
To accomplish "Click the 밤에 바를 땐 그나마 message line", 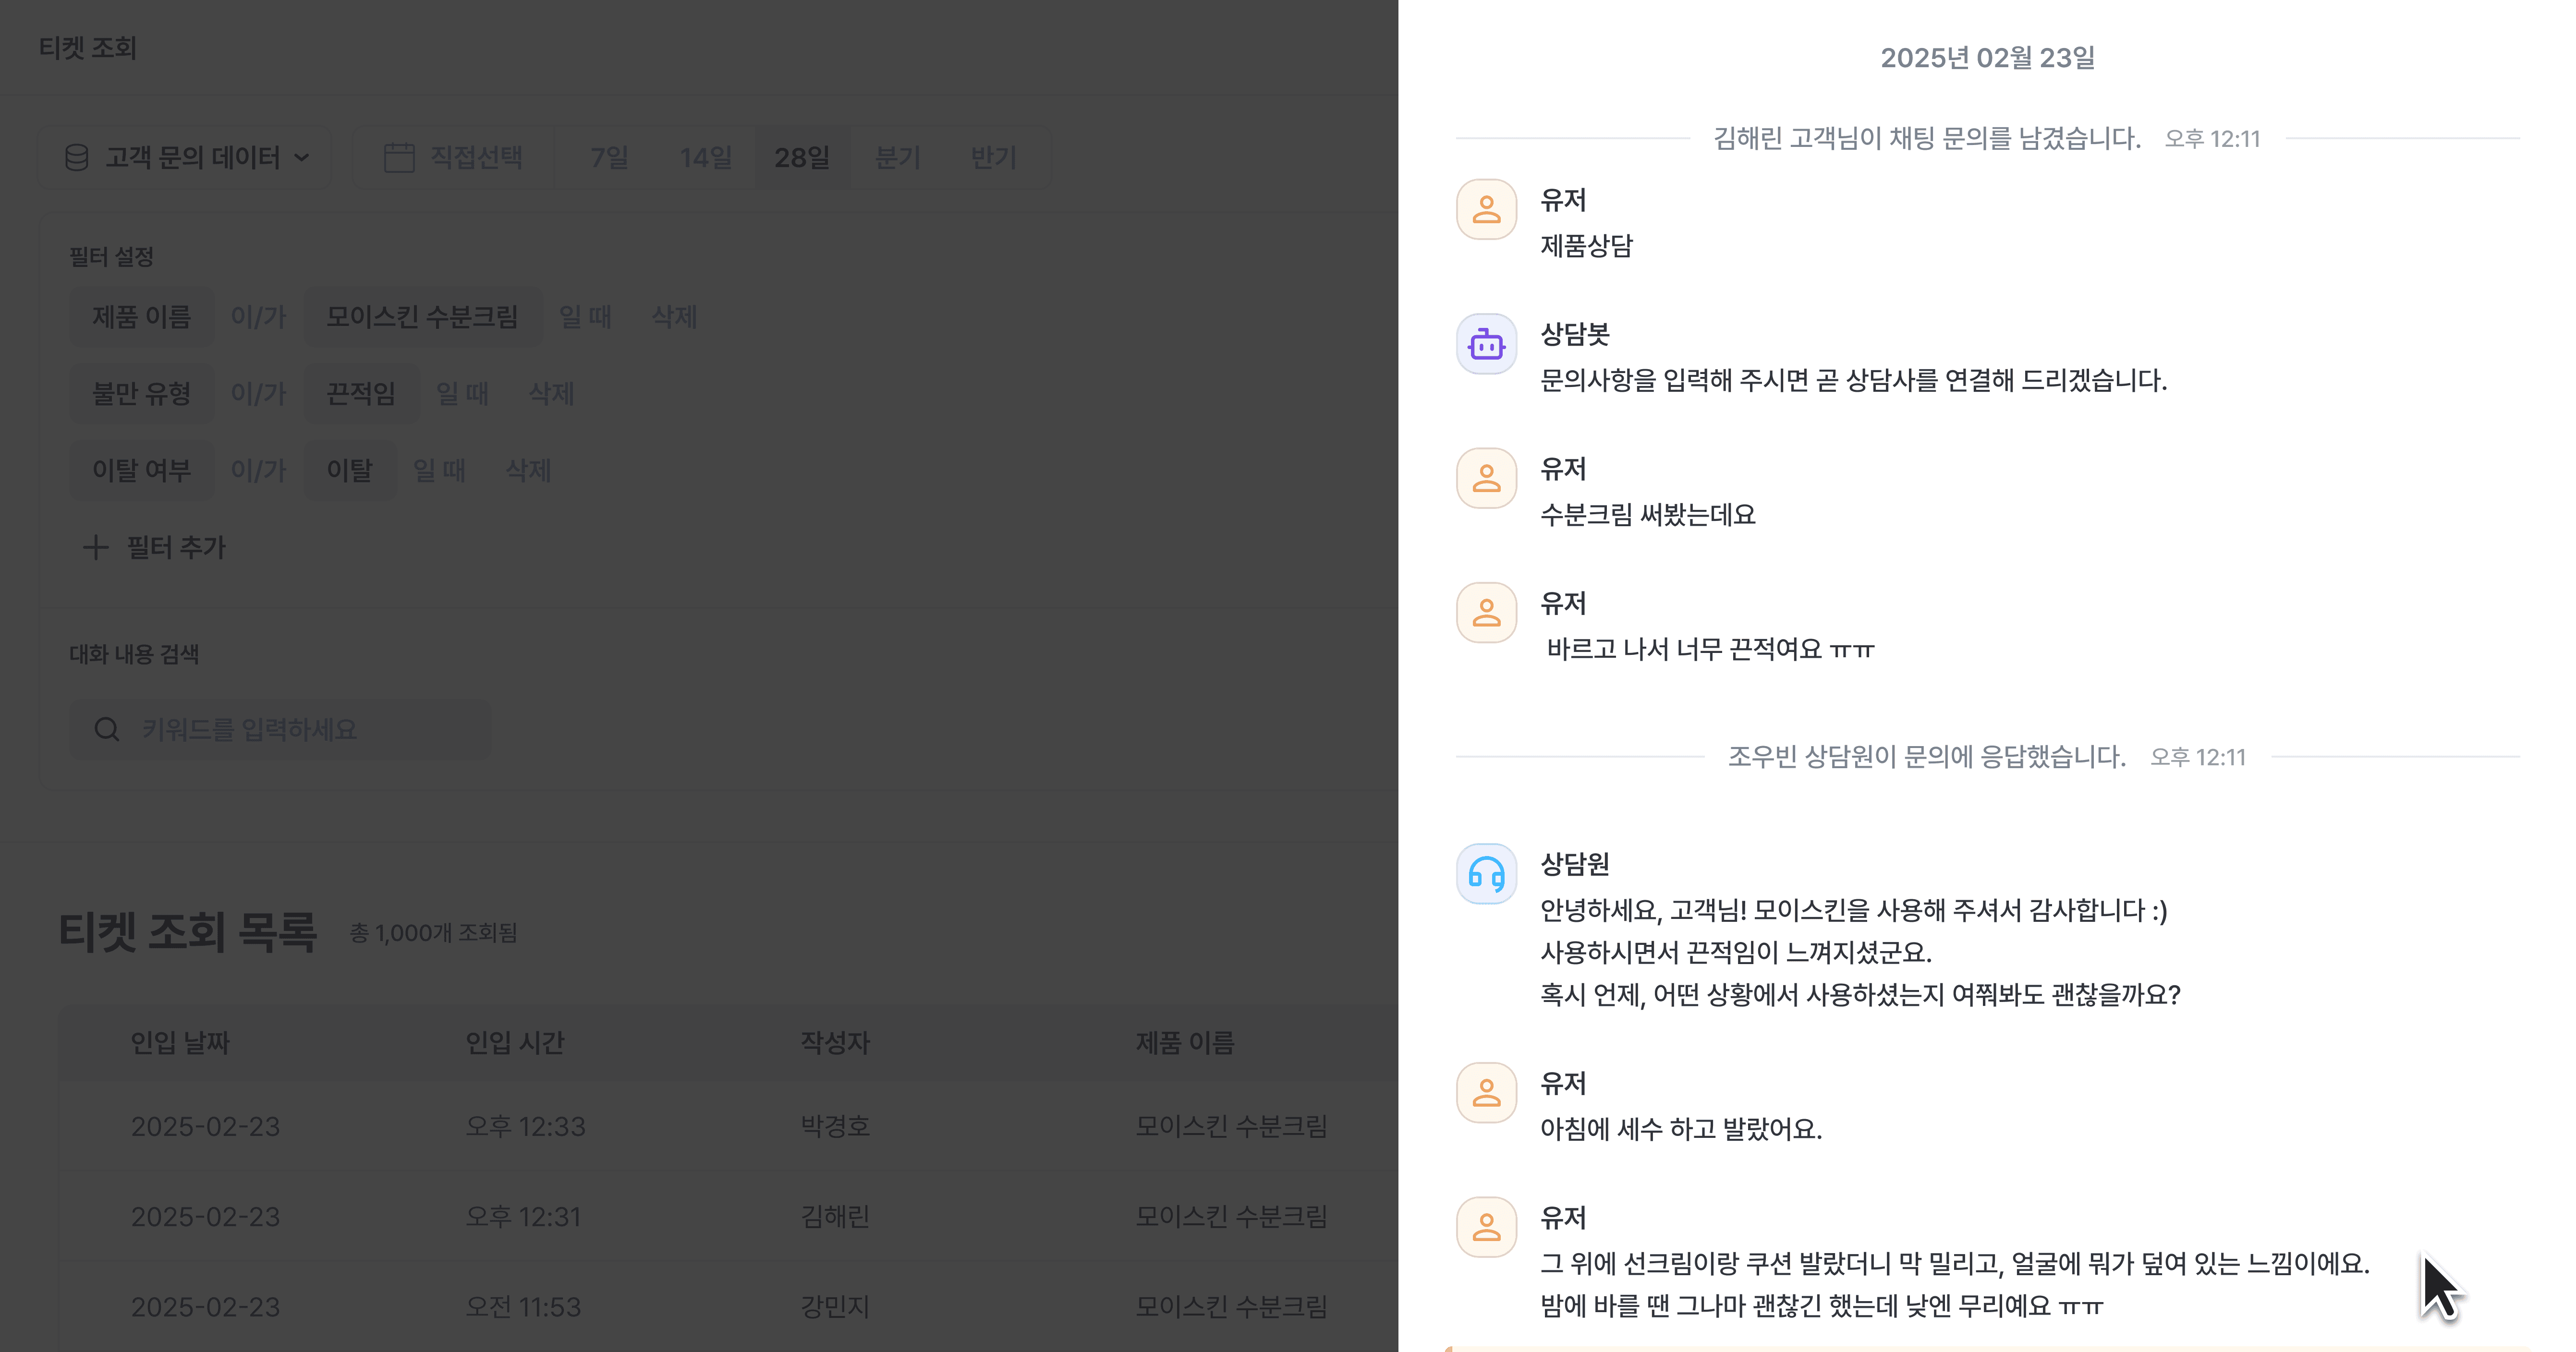I will 1822,1306.
